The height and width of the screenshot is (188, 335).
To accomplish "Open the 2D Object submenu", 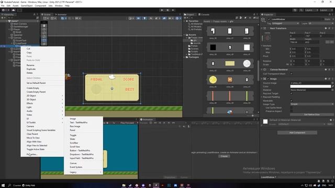I will 42,96.
